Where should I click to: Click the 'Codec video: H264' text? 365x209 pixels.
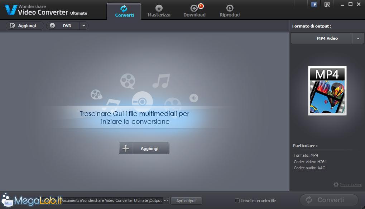tap(310, 162)
